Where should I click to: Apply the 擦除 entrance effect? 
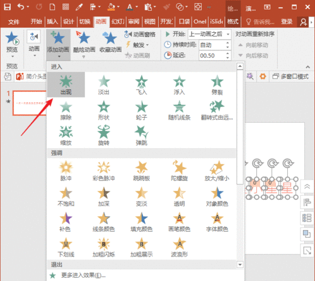66,110
